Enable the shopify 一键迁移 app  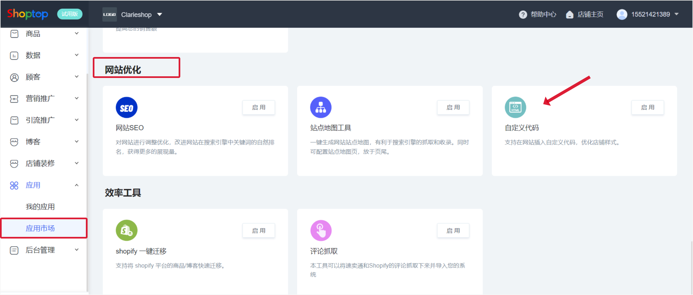[x=259, y=231]
